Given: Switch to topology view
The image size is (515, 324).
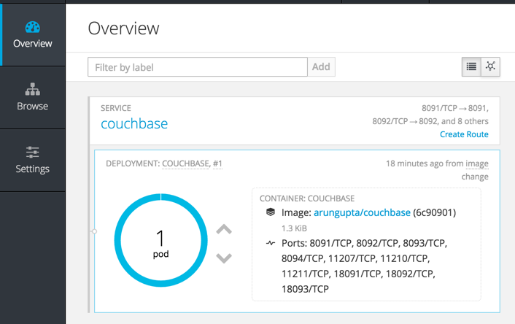Looking at the screenshot, I should click(x=491, y=66).
